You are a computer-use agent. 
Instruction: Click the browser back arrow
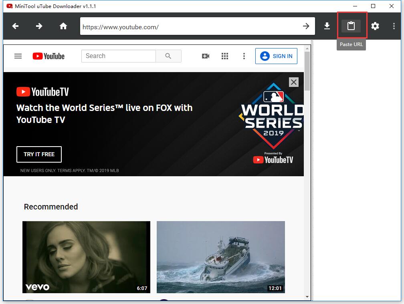[15, 26]
